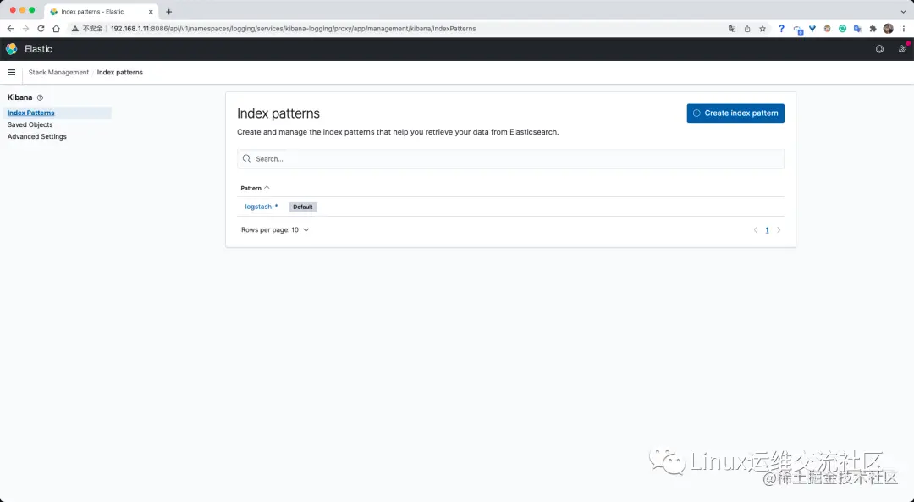Go to next page arrow
The width and height of the screenshot is (914, 502).
click(779, 229)
